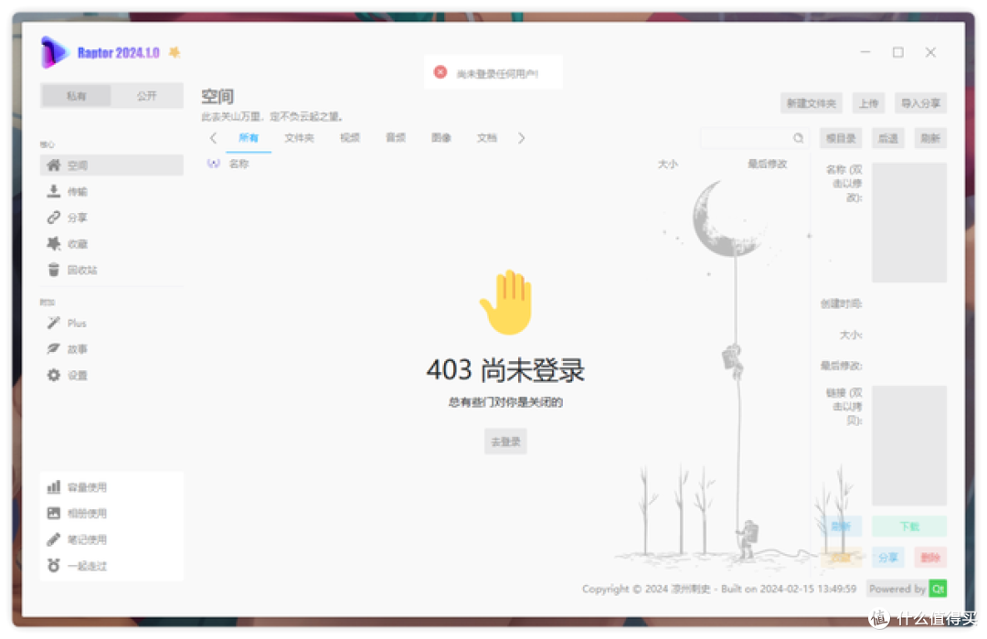Open the 传输 download icon in sidebar

(54, 191)
